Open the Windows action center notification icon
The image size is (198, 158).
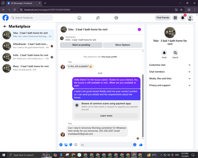click(193, 155)
